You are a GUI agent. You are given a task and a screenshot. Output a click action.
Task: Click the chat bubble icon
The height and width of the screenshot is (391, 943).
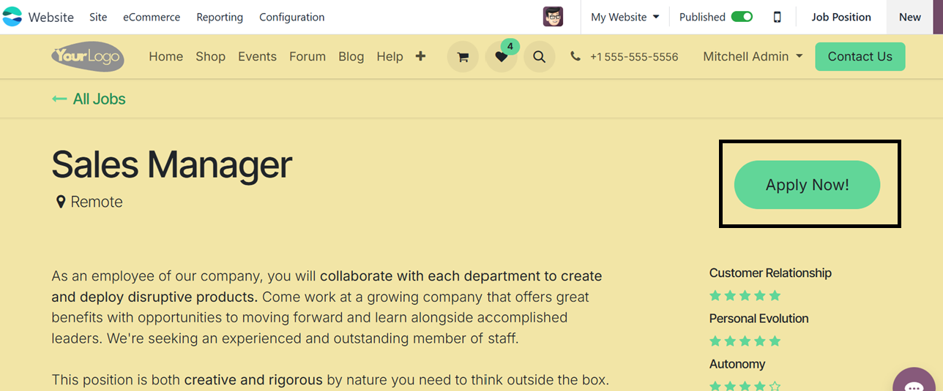(x=914, y=385)
